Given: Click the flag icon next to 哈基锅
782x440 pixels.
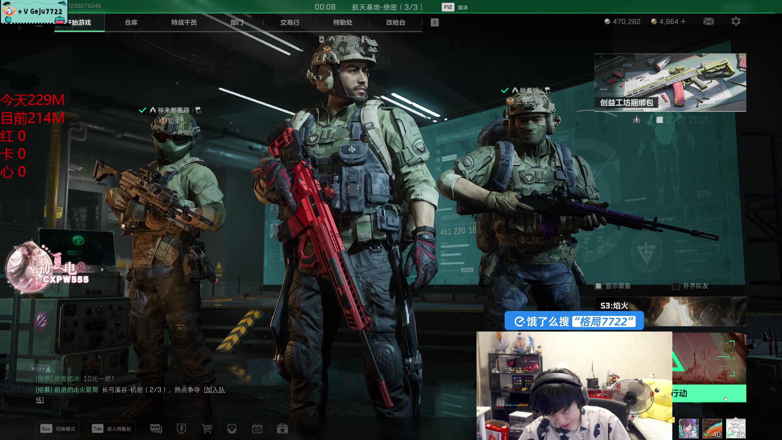Looking at the screenshot, I should tap(547, 90).
